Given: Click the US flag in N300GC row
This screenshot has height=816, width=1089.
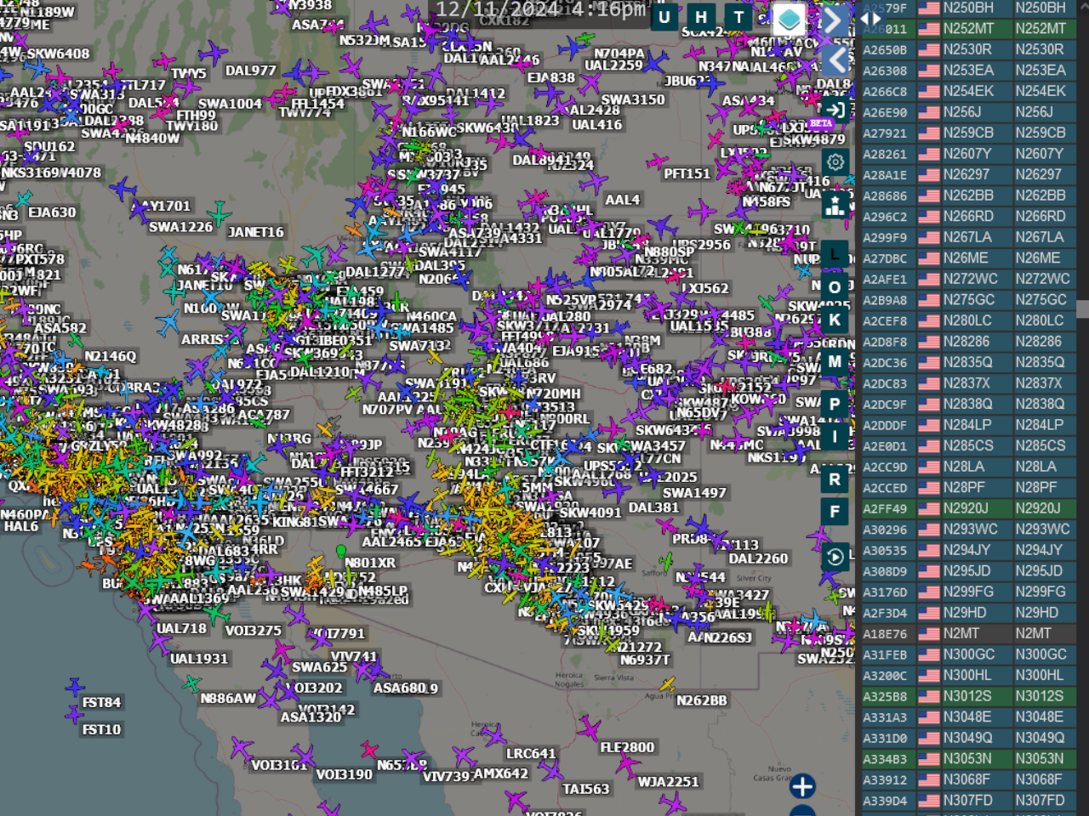Looking at the screenshot, I should [929, 654].
